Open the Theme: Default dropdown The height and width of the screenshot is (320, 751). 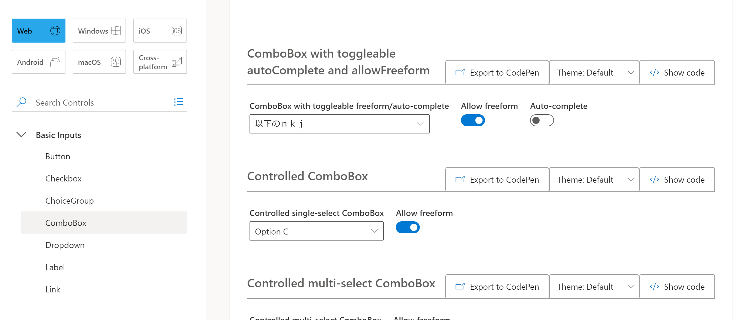pos(594,72)
